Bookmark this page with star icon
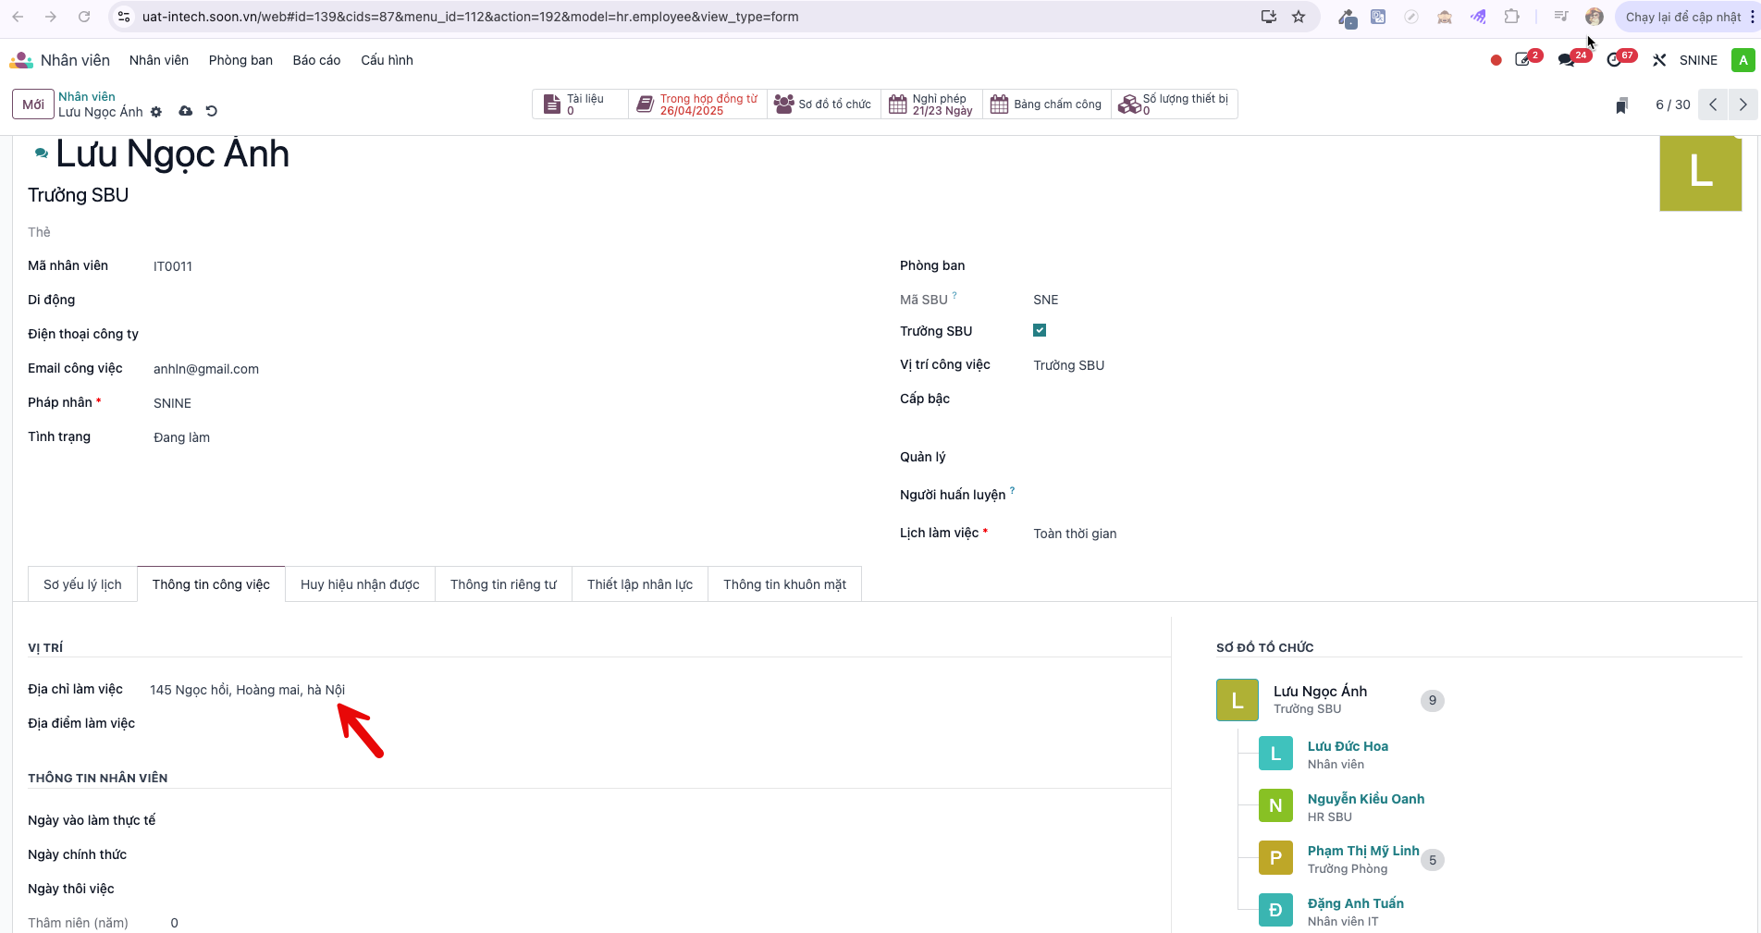Viewport: 1761px width, 933px height. point(1299,17)
